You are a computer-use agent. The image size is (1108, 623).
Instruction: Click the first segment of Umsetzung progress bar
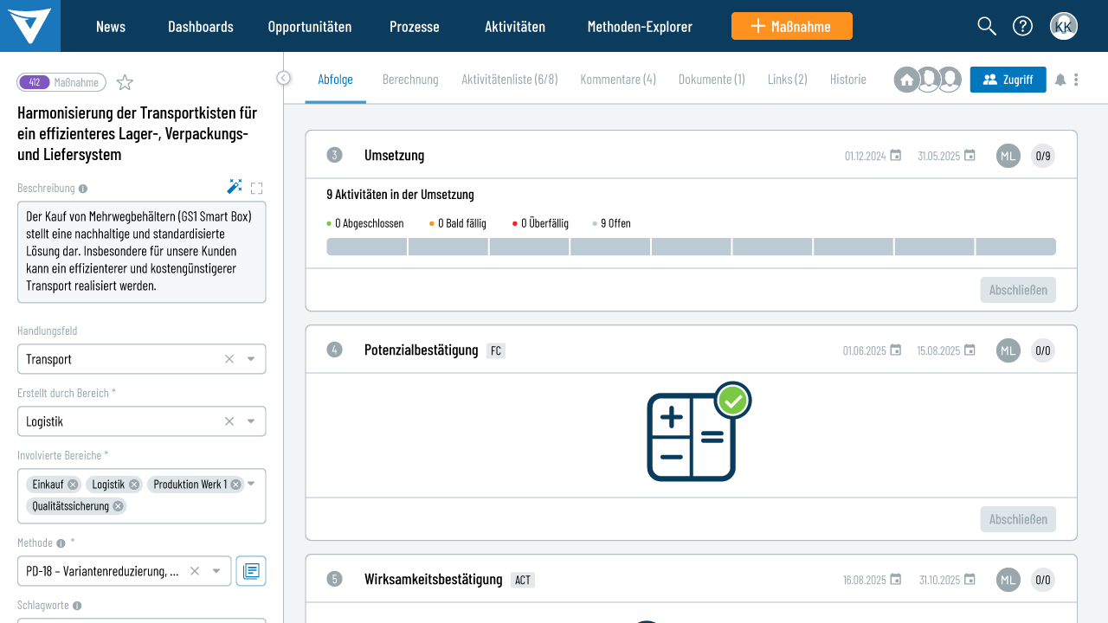(366, 247)
